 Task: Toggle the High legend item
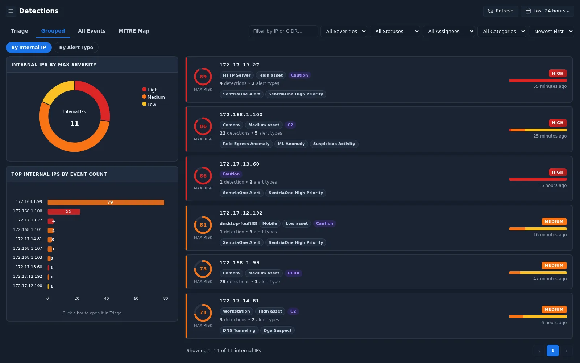point(150,90)
